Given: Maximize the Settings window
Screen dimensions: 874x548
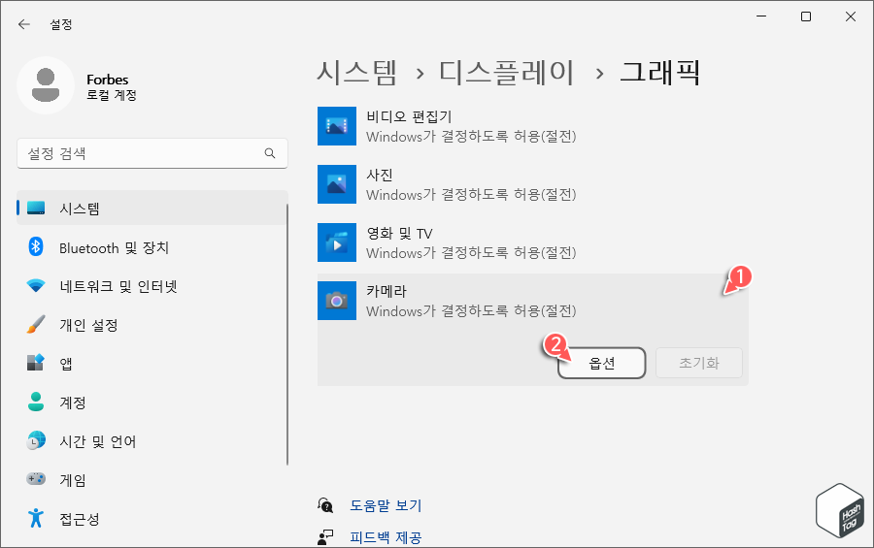Looking at the screenshot, I should click(x=806, y=16).
